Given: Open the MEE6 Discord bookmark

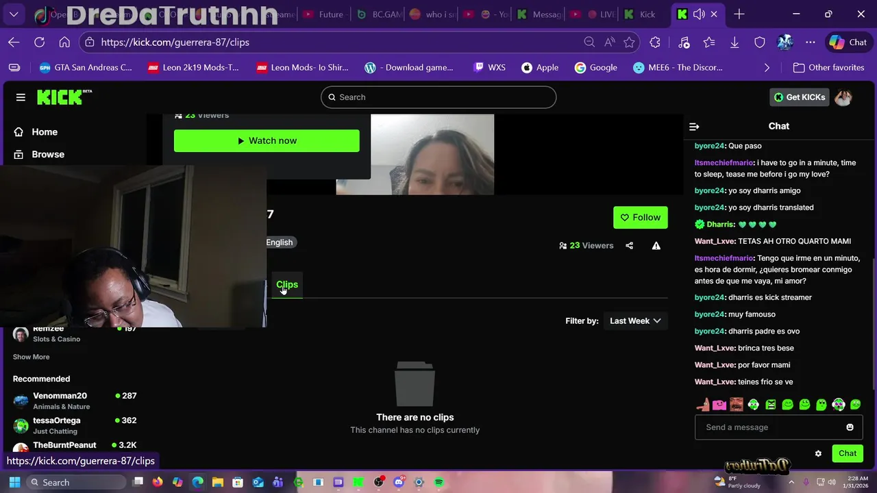Looking at the screenshot, I should point(677,68).
